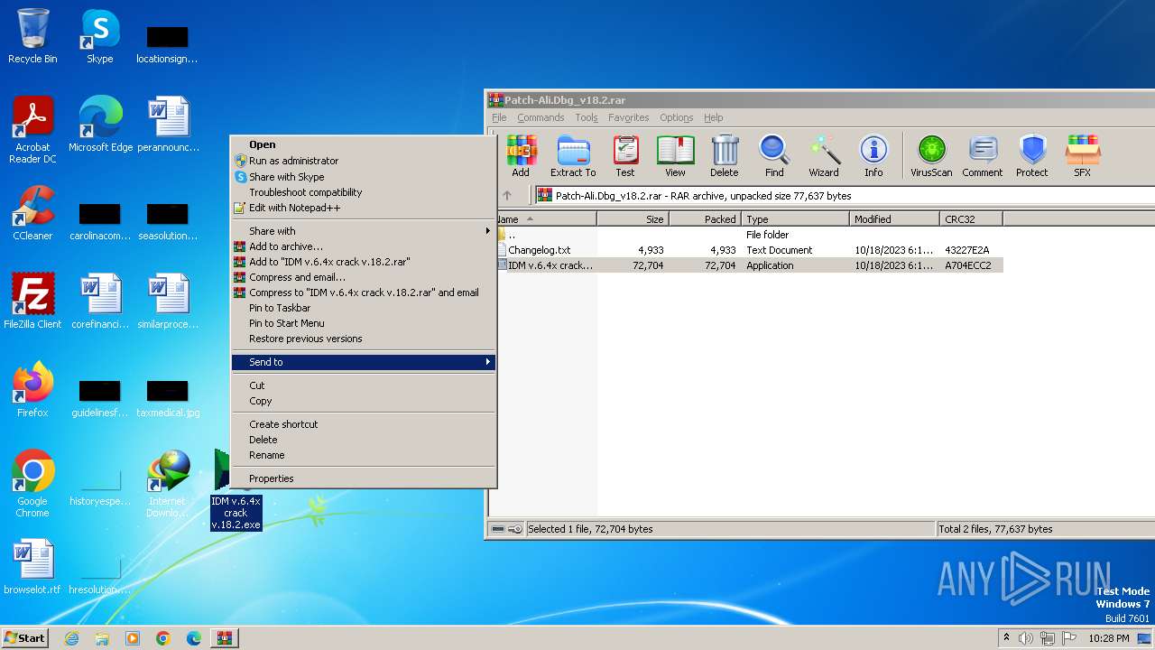Screen dimensions: 1155x650
Task: Select the Recycle Bin desktop icon
Action: [x=32, y=36]
